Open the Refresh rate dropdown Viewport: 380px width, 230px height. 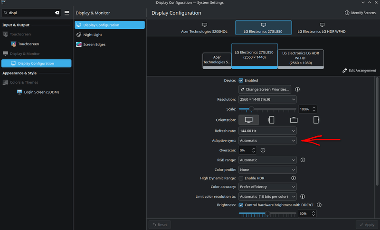[267, 131]
